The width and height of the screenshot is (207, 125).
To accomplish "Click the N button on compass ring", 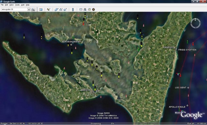I will click(x=195, y=20).
